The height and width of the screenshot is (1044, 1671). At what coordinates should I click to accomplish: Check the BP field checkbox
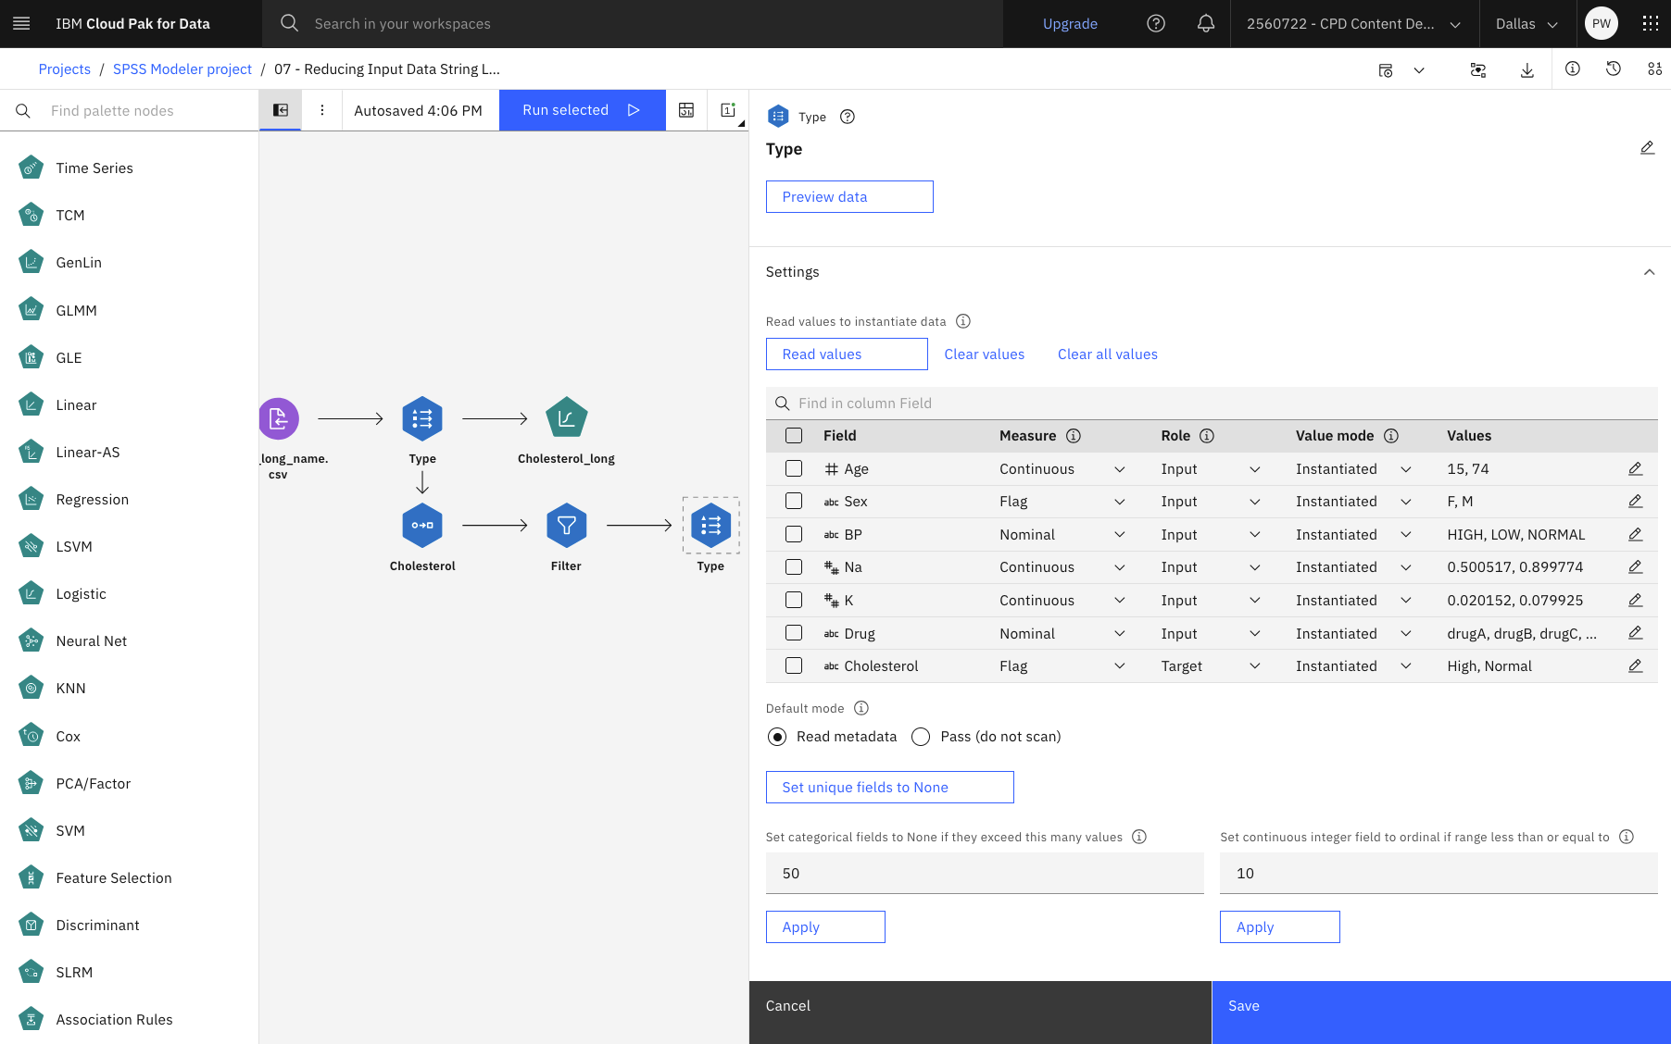pyautogui.click(x=794, y=535)
